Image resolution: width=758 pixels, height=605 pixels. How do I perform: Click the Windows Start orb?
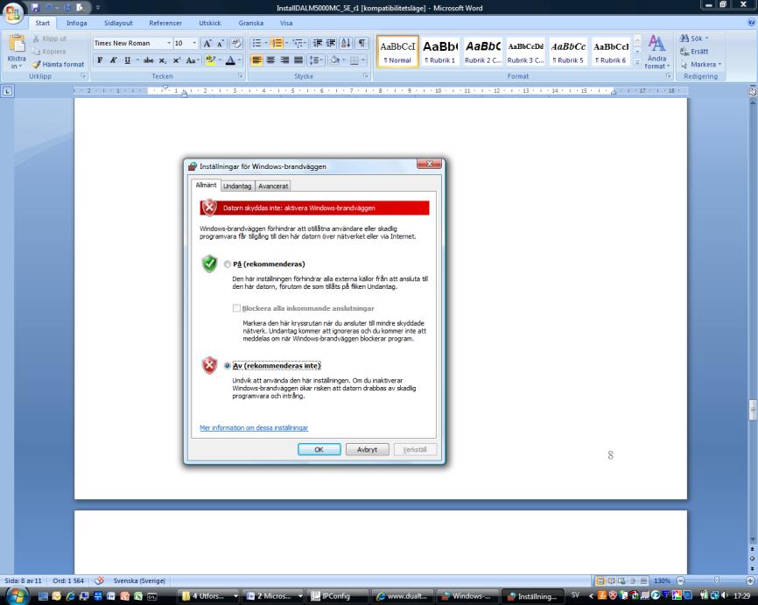(17, 595)
